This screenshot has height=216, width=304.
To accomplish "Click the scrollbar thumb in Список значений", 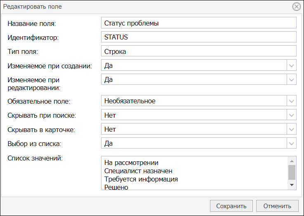I will tap(292, 172).
